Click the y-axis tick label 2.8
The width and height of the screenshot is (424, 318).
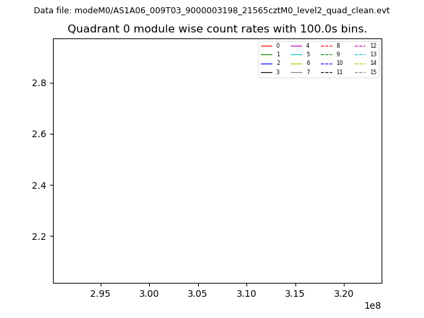[37, 83]
